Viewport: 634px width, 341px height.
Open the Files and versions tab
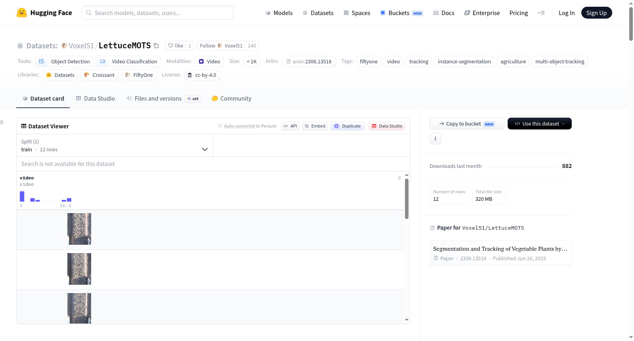pyautogui.click(x=163, y=99)
